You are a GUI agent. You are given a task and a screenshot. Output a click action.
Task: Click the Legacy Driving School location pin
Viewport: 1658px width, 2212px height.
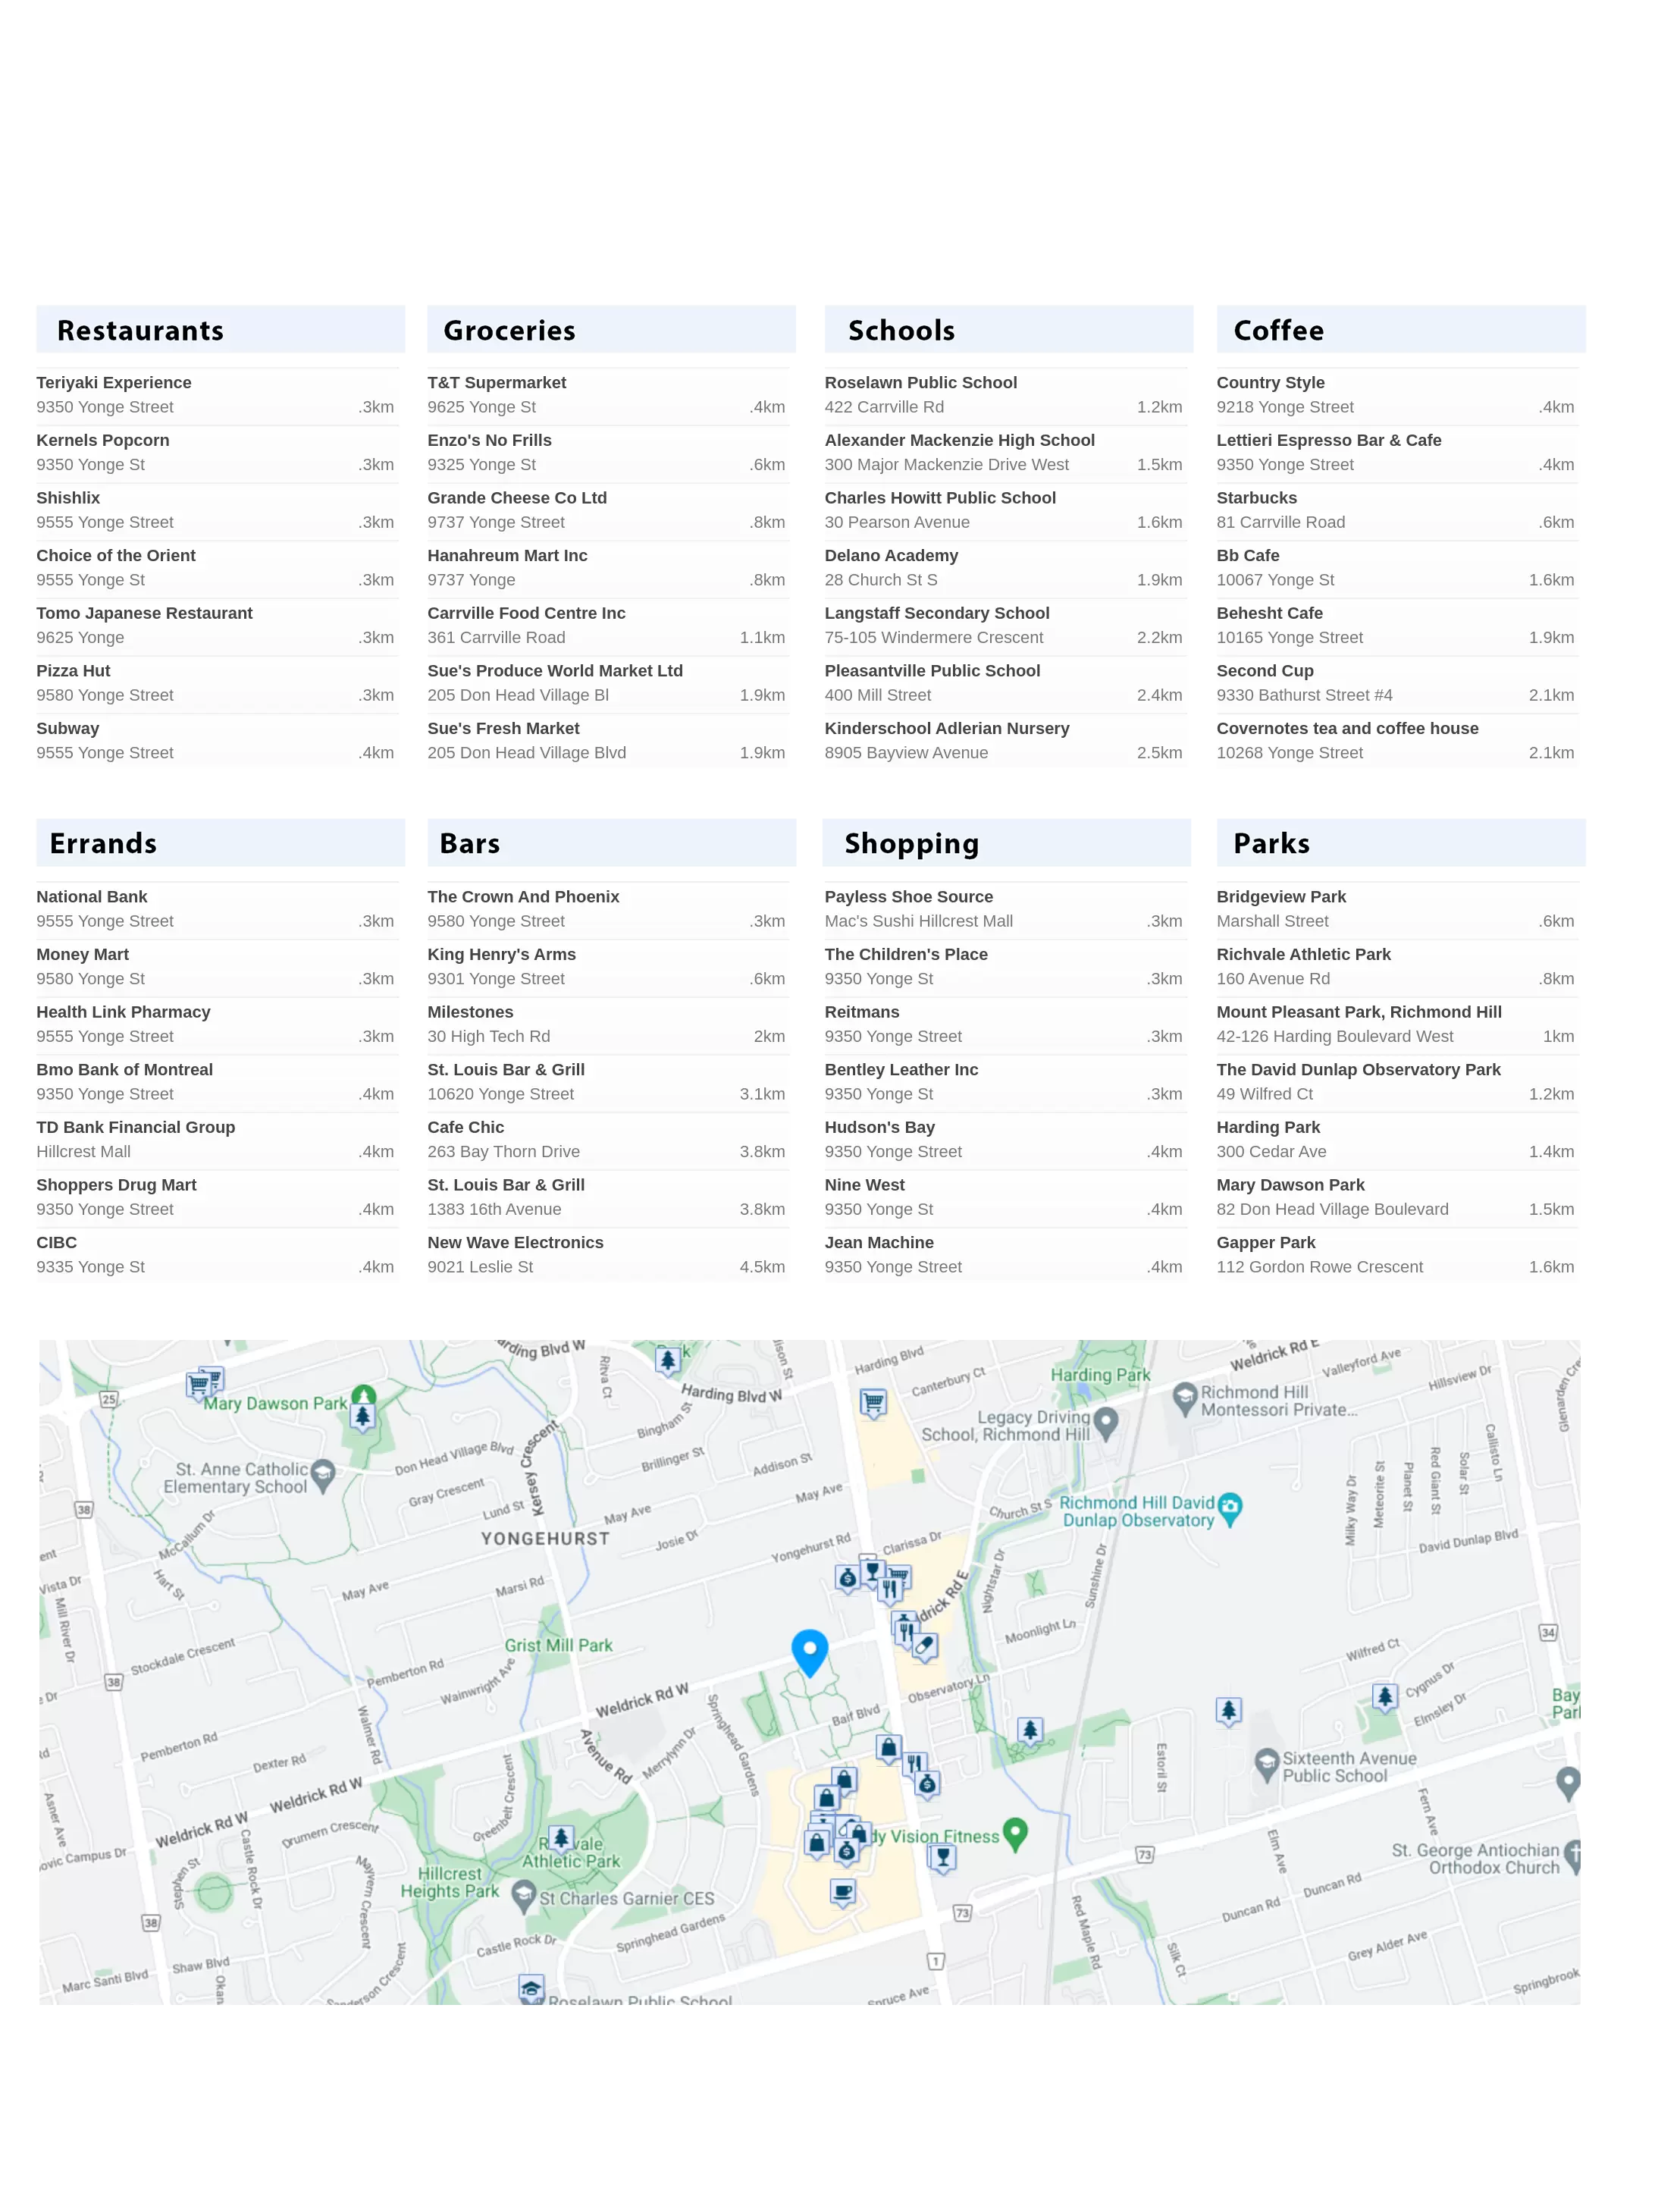pyautogui.click(x=1105, y=1421)
